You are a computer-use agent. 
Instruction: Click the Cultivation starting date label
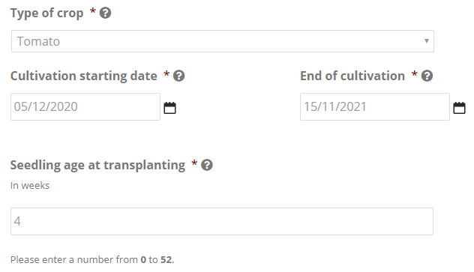coord(84,76)
